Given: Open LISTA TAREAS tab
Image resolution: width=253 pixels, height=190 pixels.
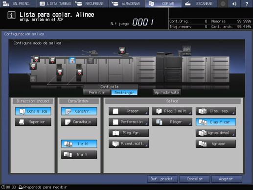Looking at the screenshot, I should tap(54, 3).
